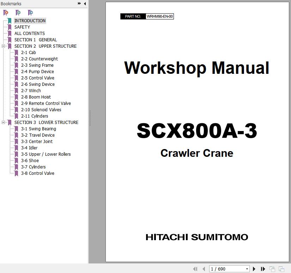This screenshot has width=291, height=273.
Task: Open the page number dropdown arrow
Action: (247, 269)
